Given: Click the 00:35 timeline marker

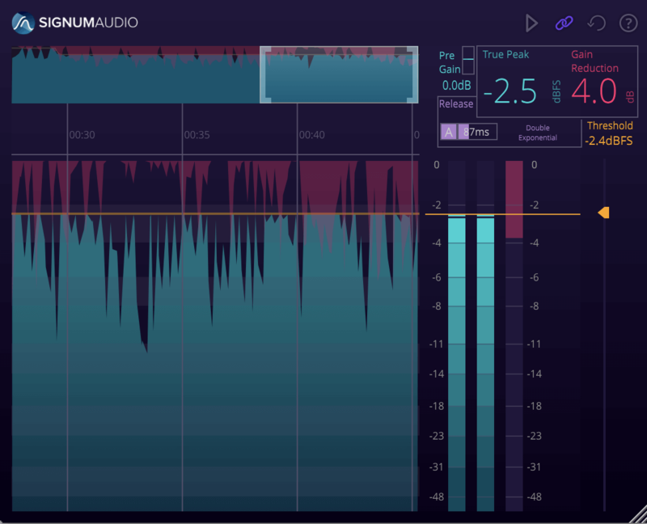Looking at the screenshot, I should tap(197, 135).
